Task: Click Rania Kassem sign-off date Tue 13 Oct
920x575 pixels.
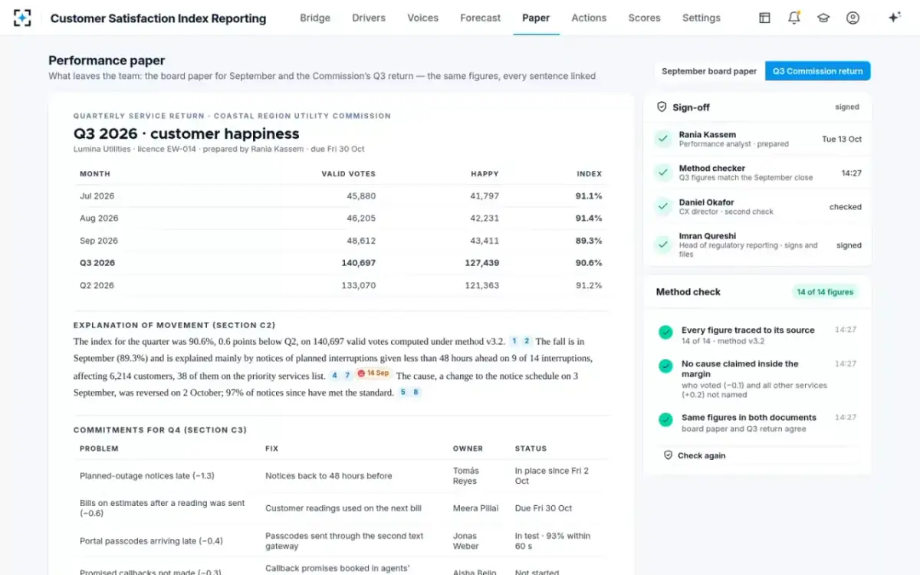Action: [x=842, y=140]
